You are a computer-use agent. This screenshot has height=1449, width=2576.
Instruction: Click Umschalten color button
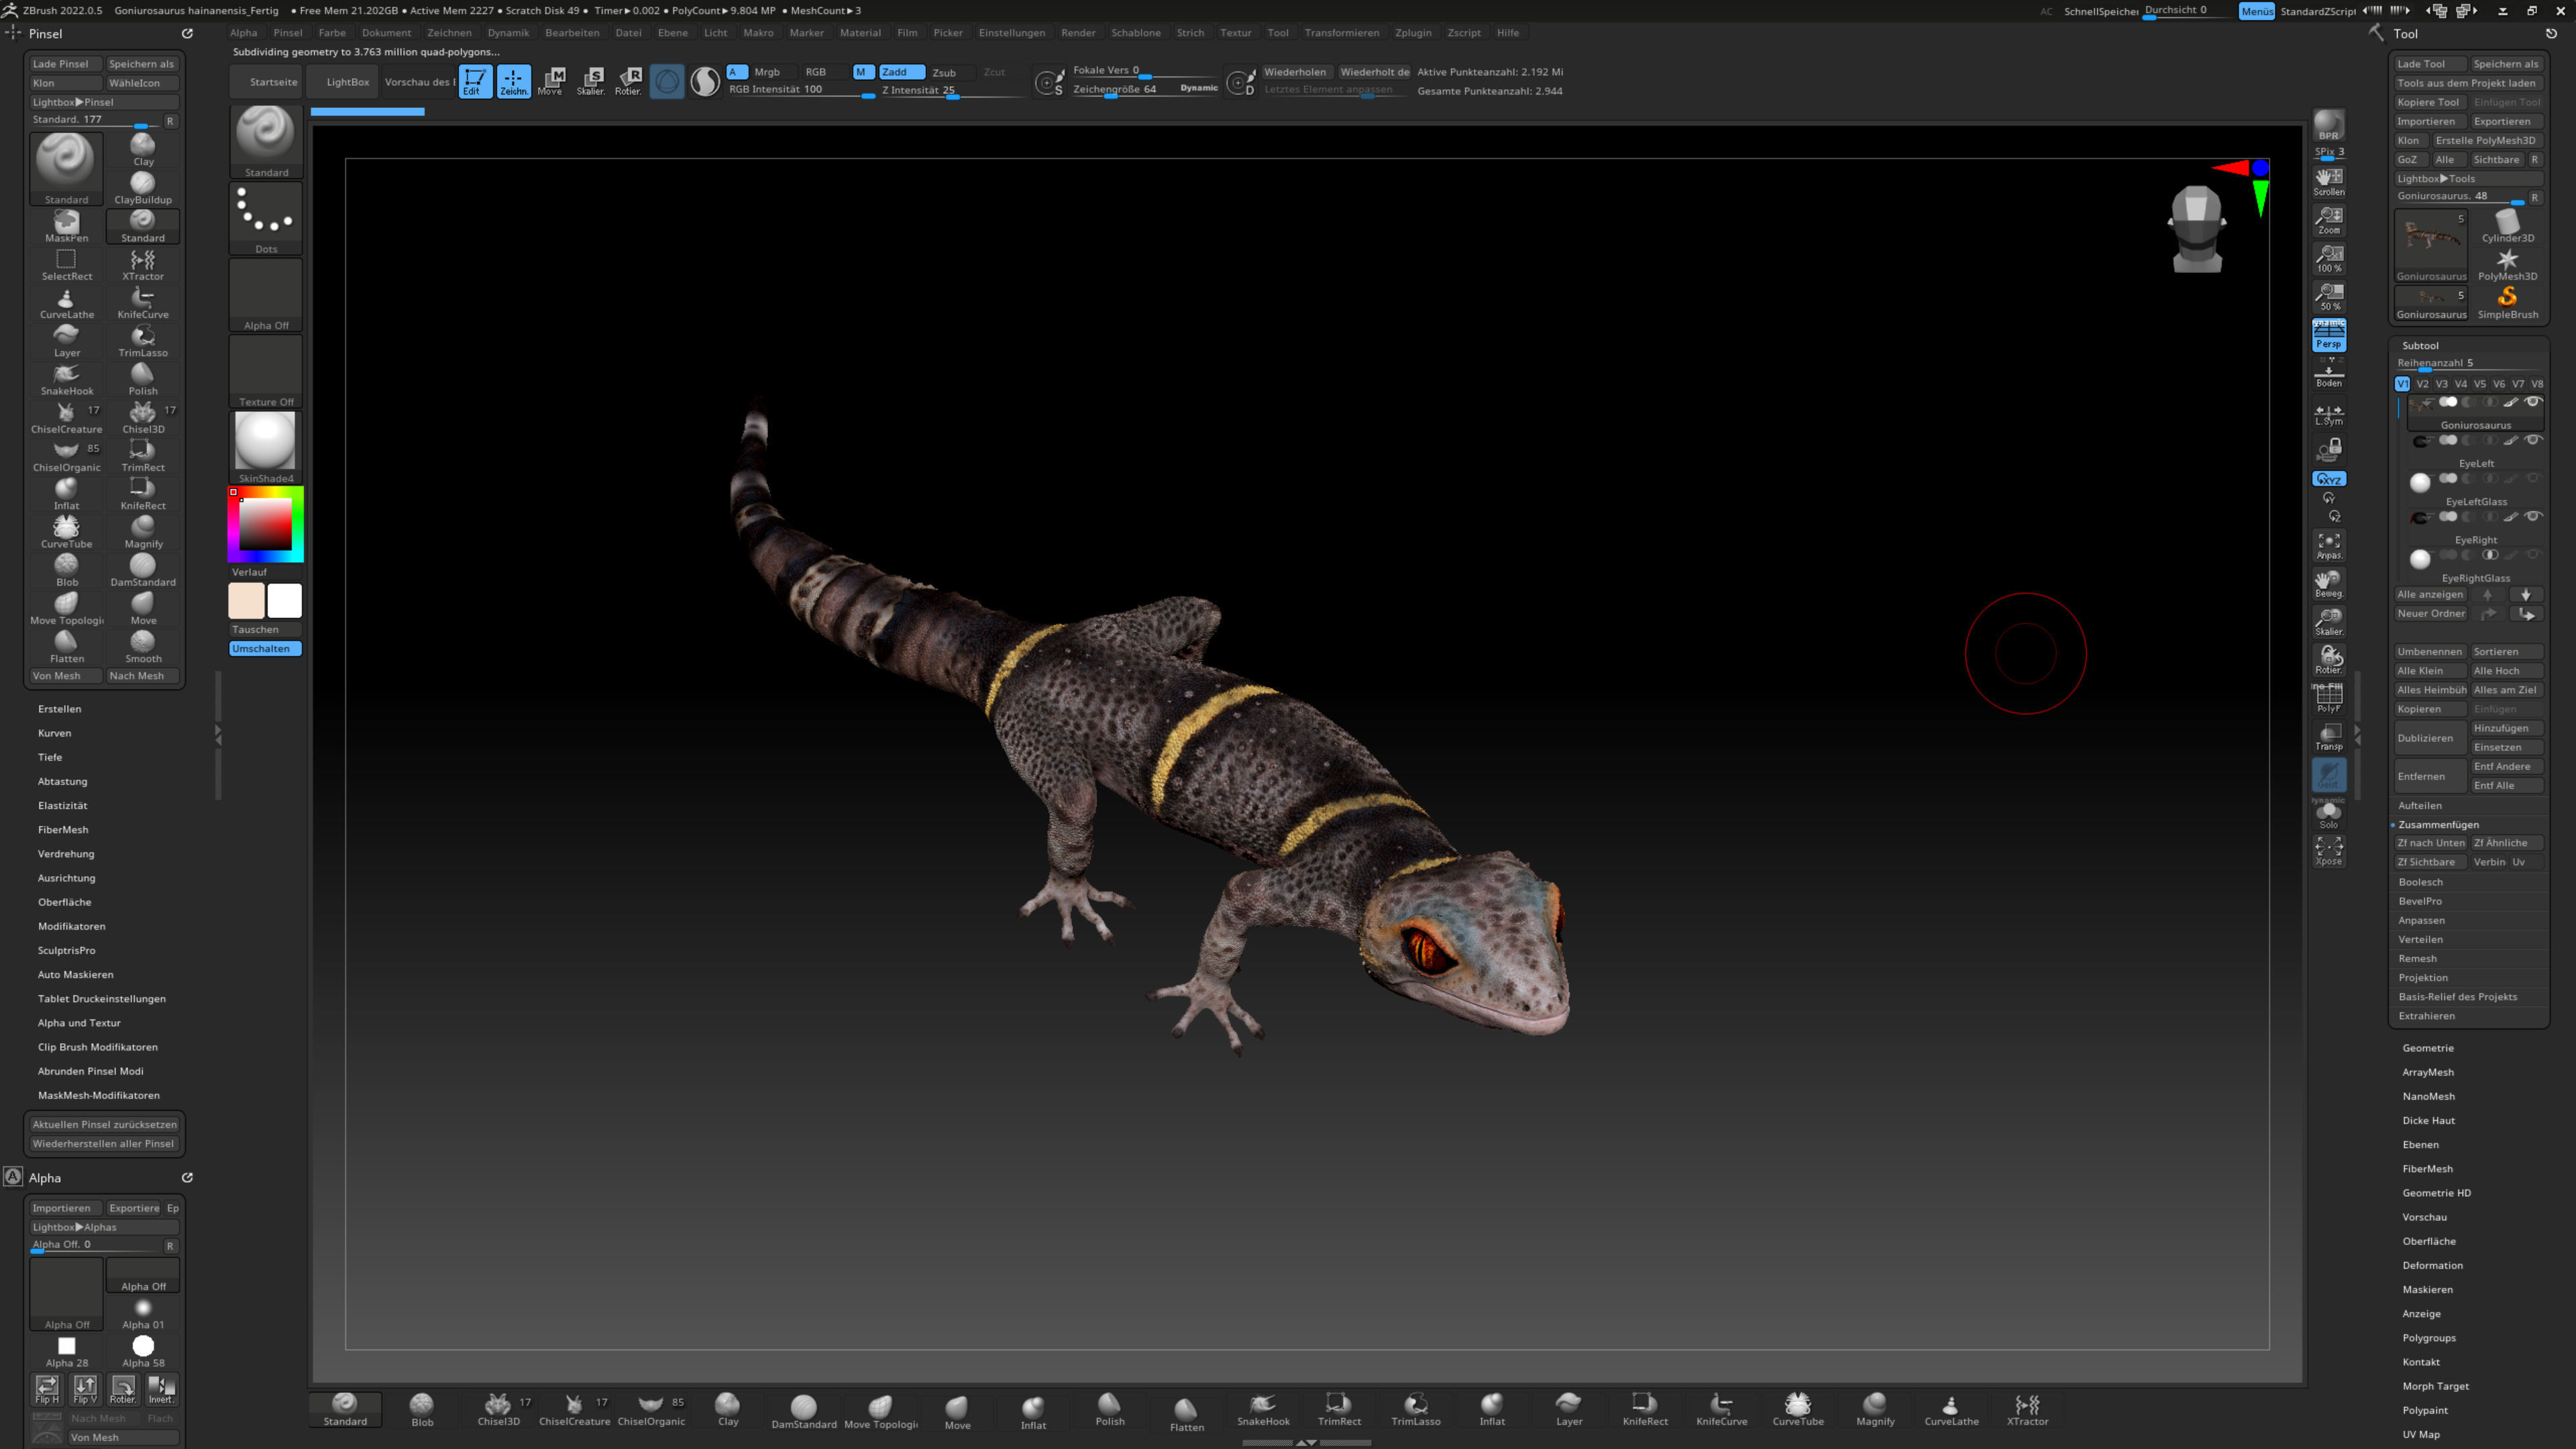point(265,649)
